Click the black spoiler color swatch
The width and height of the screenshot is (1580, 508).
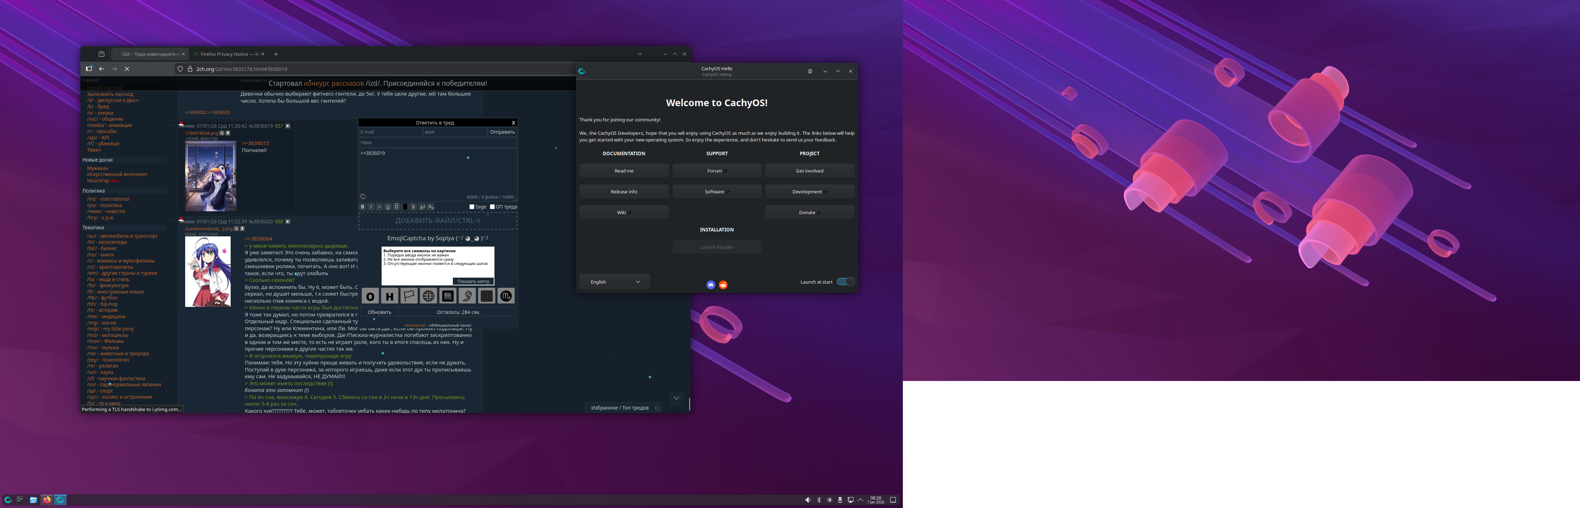406,207
